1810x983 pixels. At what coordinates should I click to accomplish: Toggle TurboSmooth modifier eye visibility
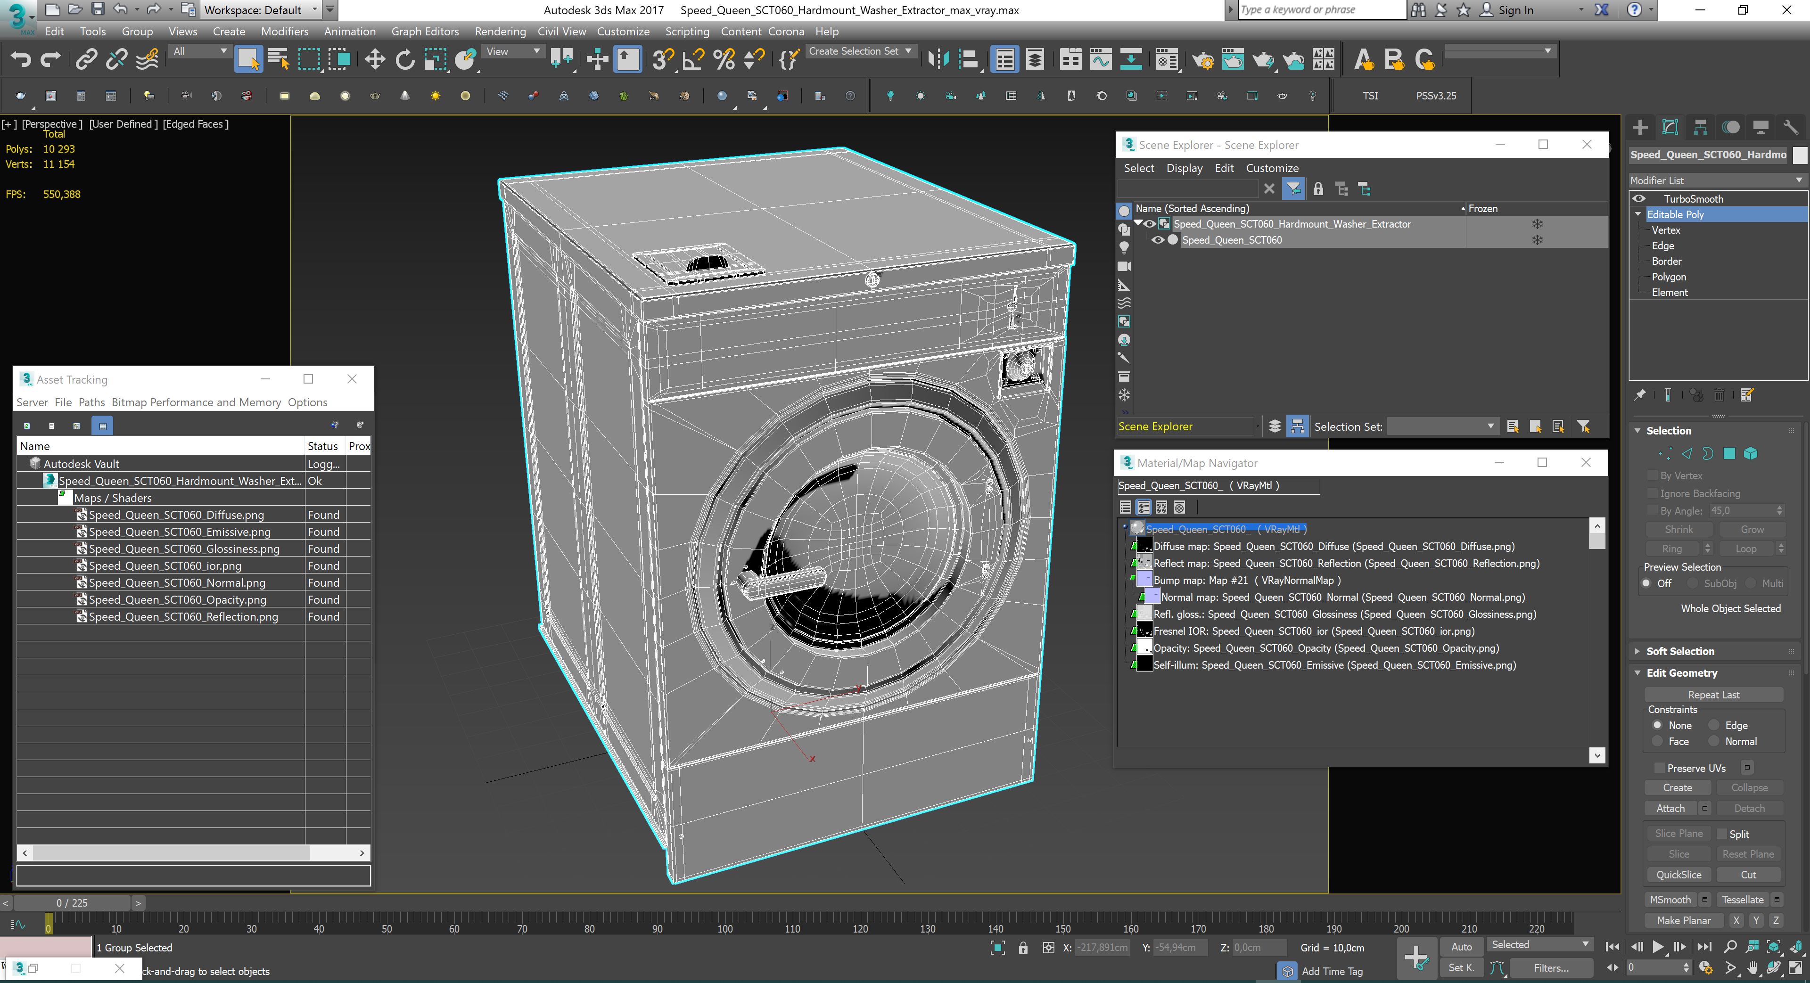1639,199
